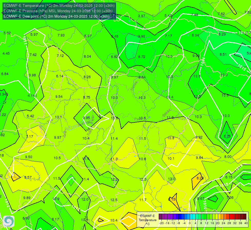
Task: Click the dew point value 7.48
Action: 195,15
